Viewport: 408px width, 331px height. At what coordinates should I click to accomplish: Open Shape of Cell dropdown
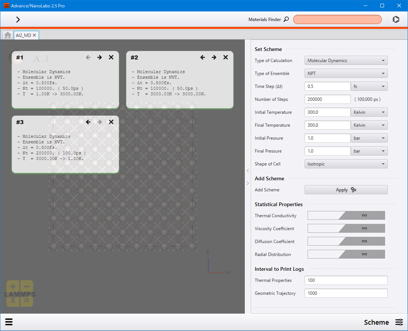pyautogui.click(x=346, y=164)
